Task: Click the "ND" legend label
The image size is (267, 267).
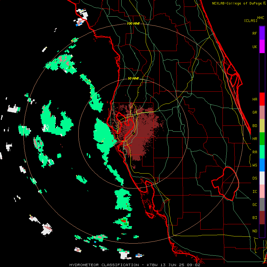Action: pyautogui.click(x=255, y=231)
